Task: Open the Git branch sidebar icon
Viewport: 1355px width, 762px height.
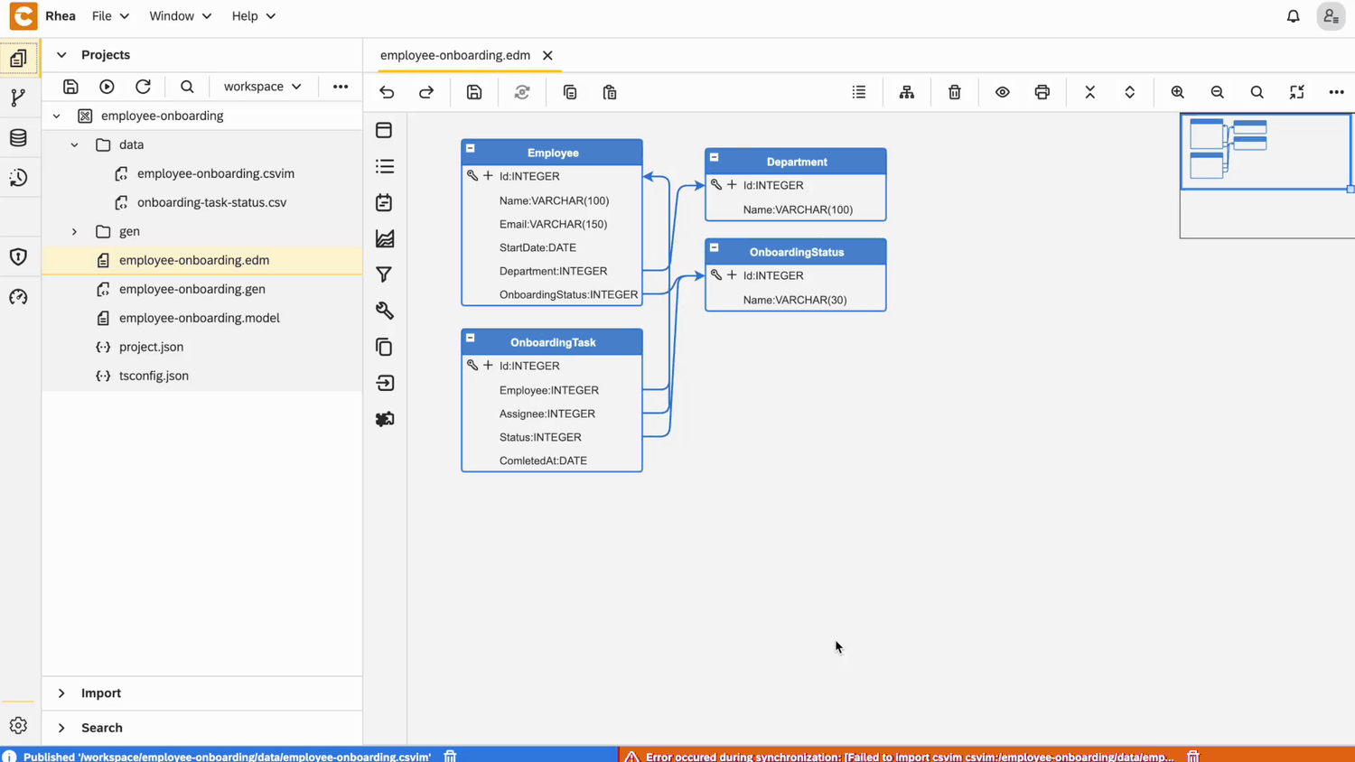Action: (x=18, y=98)
